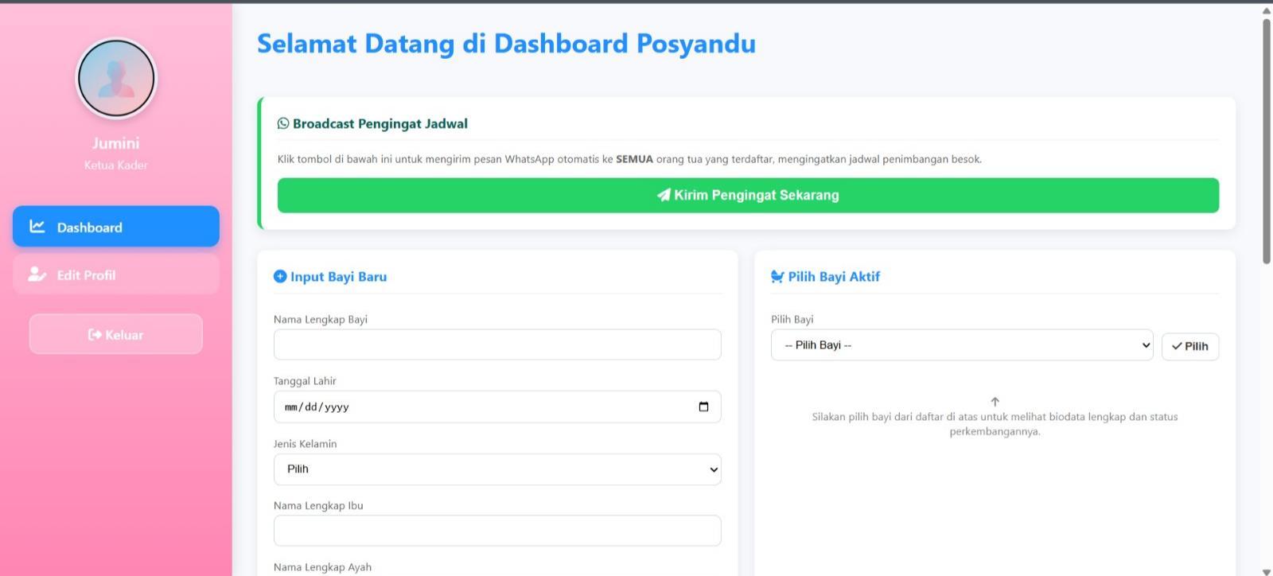Click the Tanggal Lahir date field
This screenshot has height=576, width=1273.
point(497,407)
